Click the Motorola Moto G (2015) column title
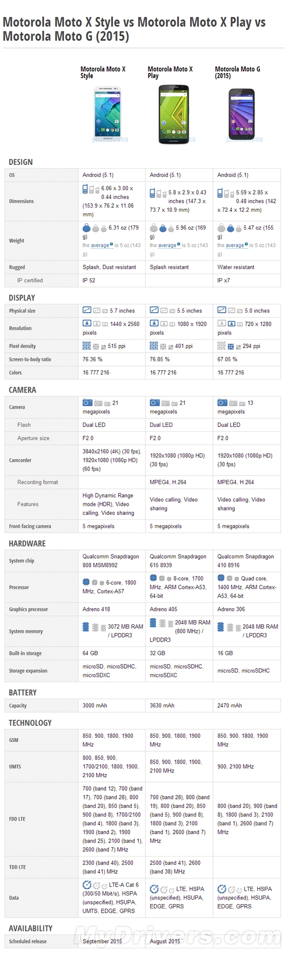The width and height of the screenshot is (288, 954). (x=238, y=73)
